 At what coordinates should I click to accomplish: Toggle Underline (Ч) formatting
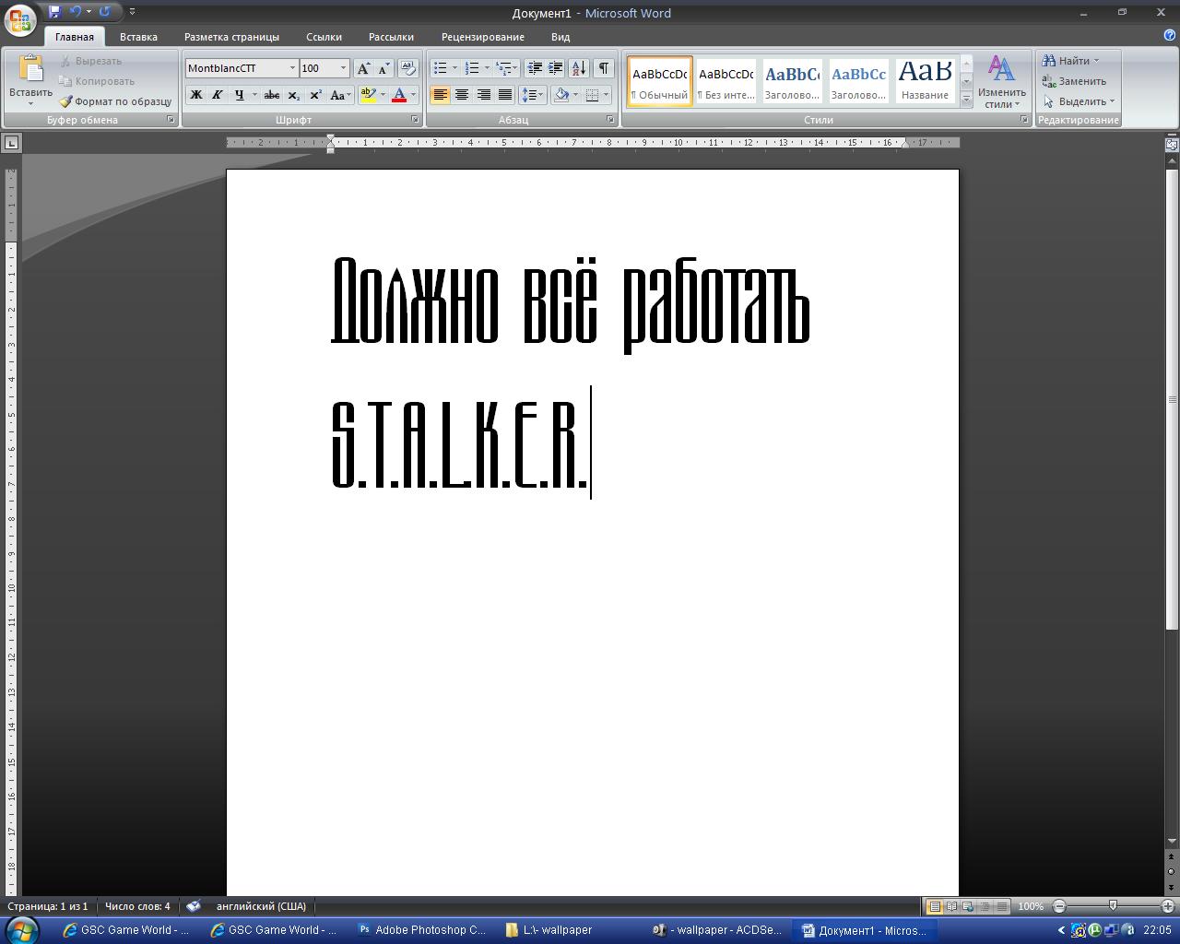(240, 95)
